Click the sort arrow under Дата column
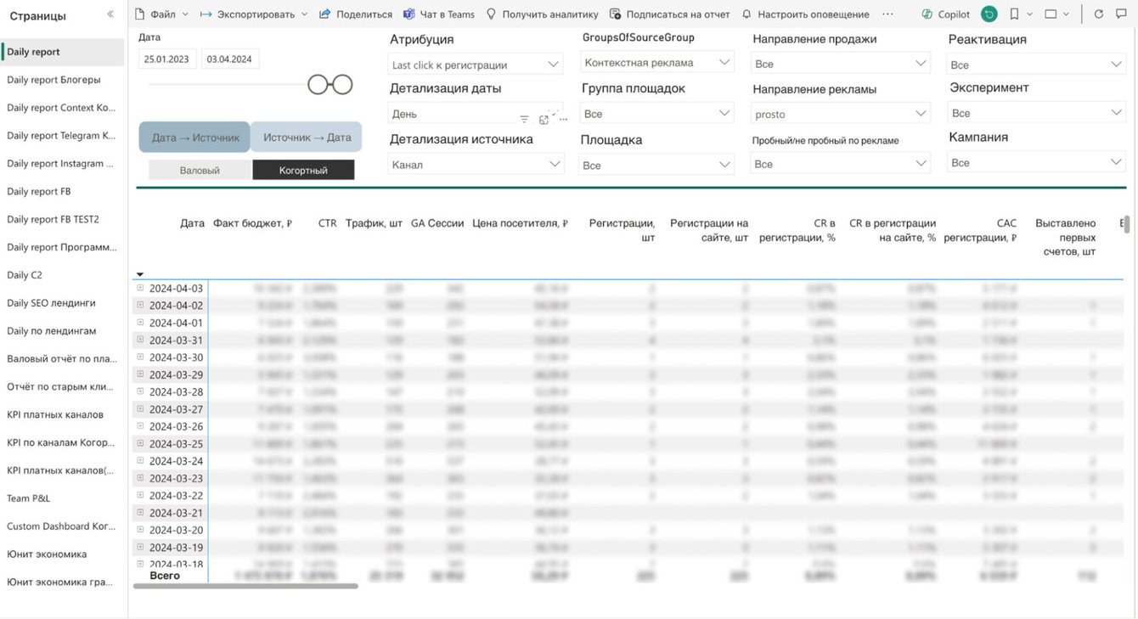Viewport: 1138px width, 619px height. point(139,274)
